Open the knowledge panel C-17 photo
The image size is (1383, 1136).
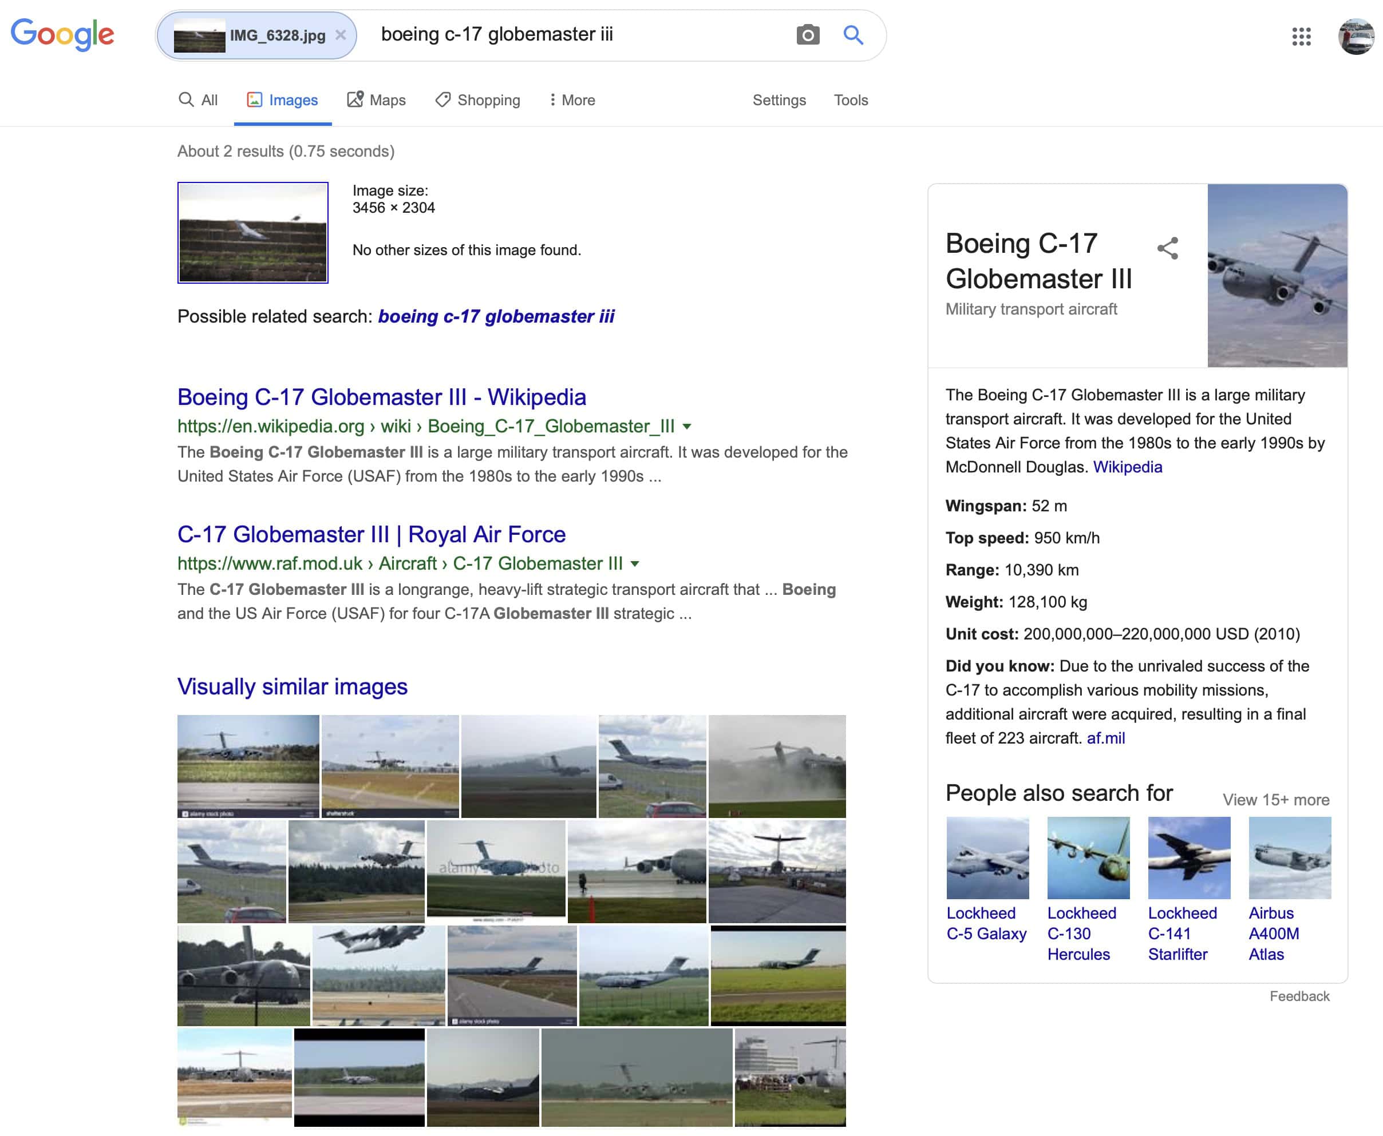pyautogui.click(x=1277, y=276)
